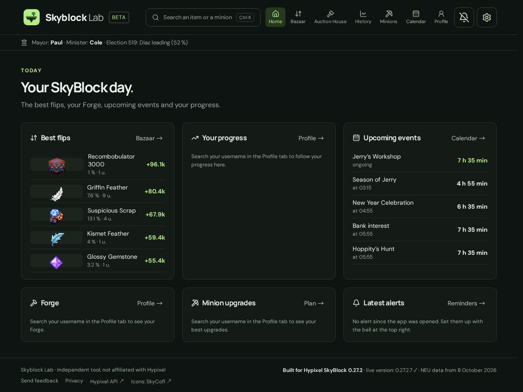Screen dimensions: 523x392
Task: Click the Kismet Feather item icon
Action: 57,239
